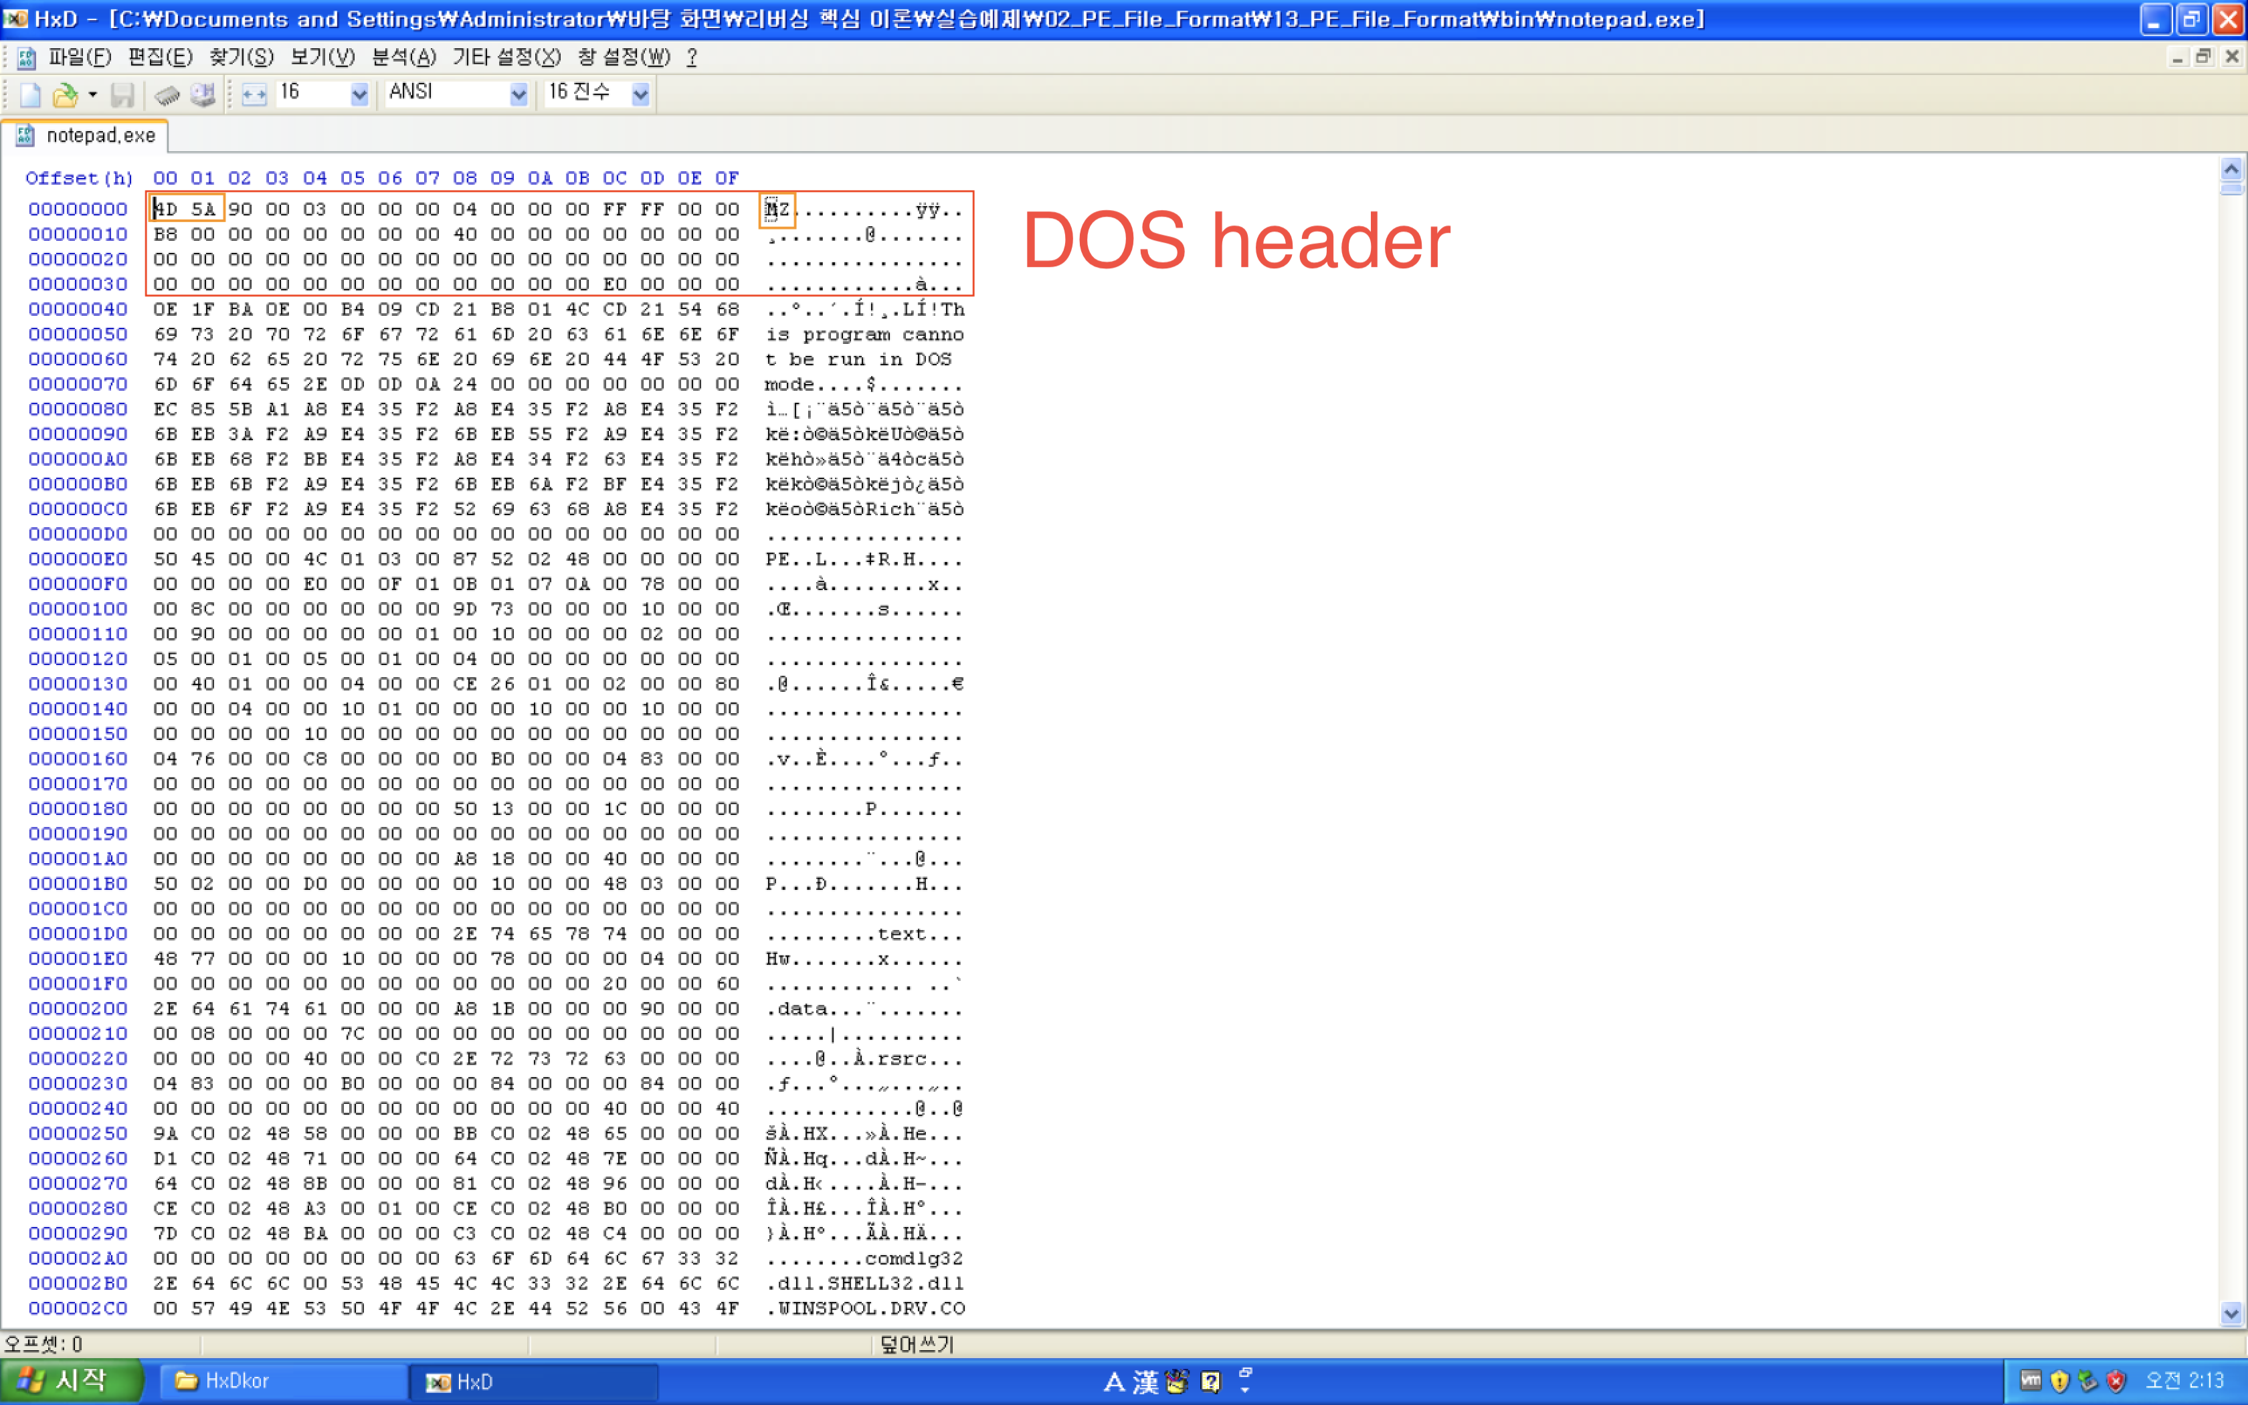Expand the ANSI charset dropdown
The height and width of the screenshot is (1405, 2248).
pos(519,94)
